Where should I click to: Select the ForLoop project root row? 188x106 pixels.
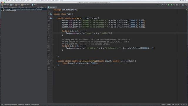pos(23,9)
